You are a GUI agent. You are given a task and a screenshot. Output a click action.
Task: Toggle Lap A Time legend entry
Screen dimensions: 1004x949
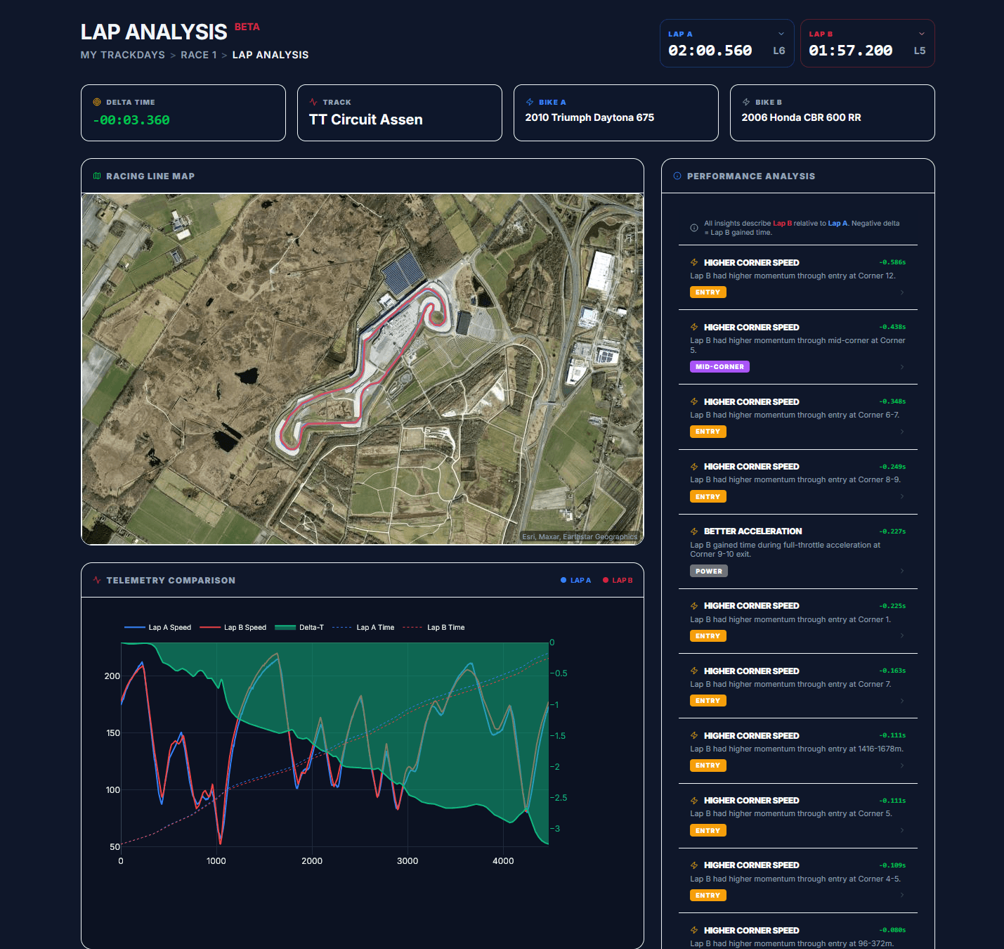(363, 627)
